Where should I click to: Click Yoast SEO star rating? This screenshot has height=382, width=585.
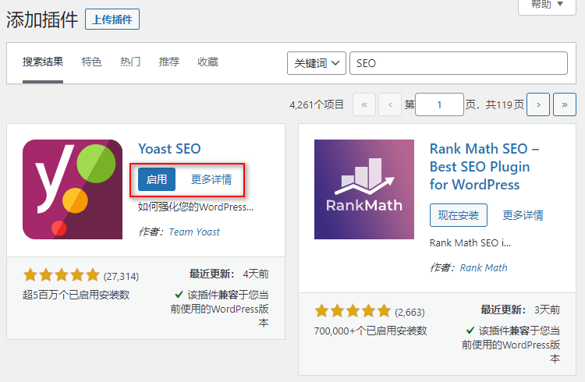[61, 276]
